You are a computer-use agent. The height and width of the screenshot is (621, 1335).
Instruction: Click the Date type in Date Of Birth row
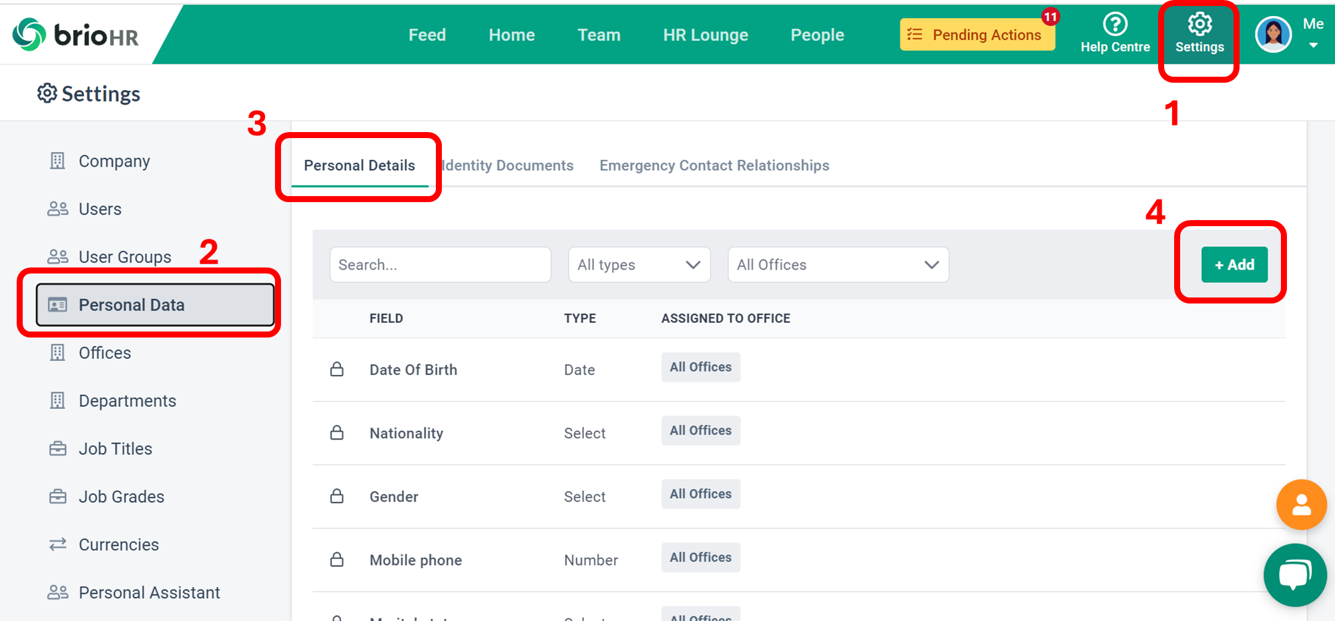(x=579, y=370)
